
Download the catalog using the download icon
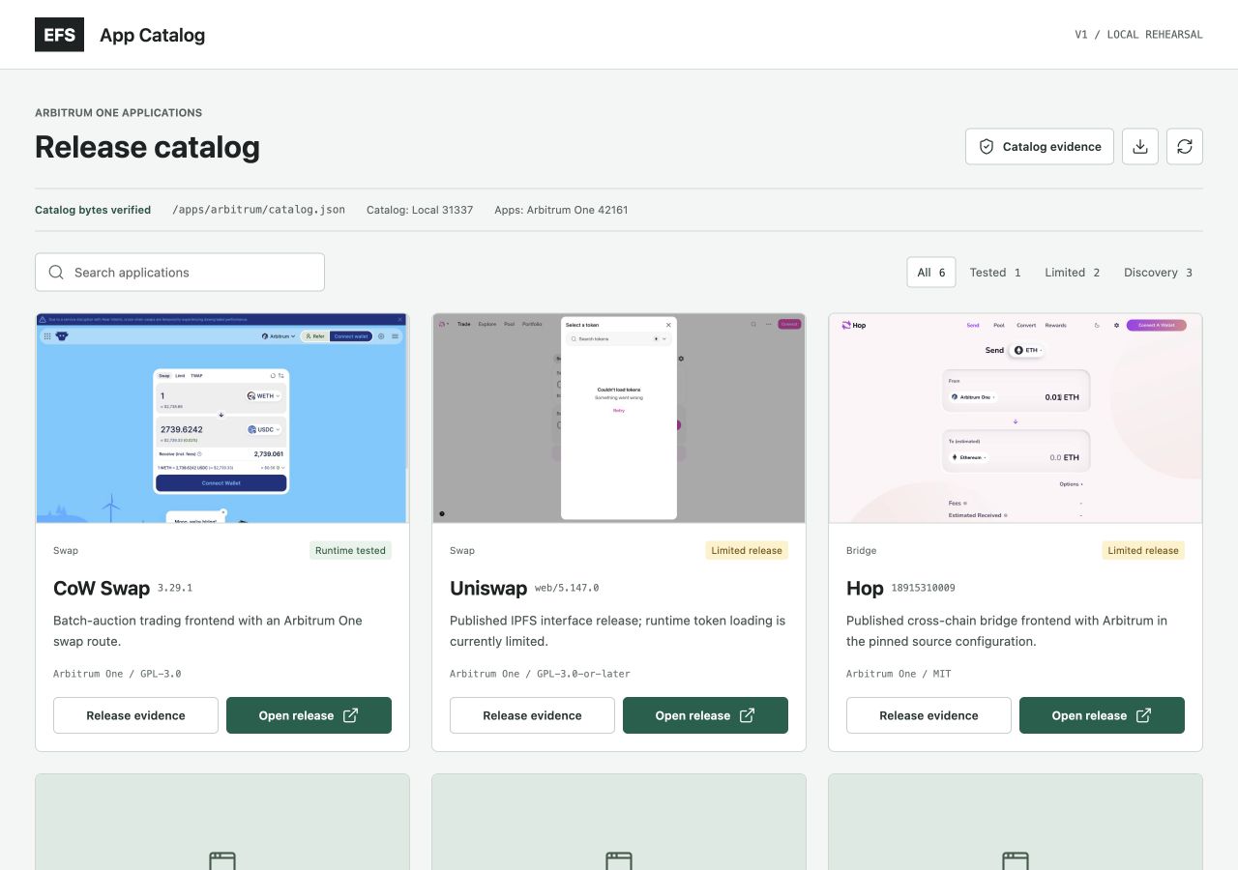[1140, 147]
